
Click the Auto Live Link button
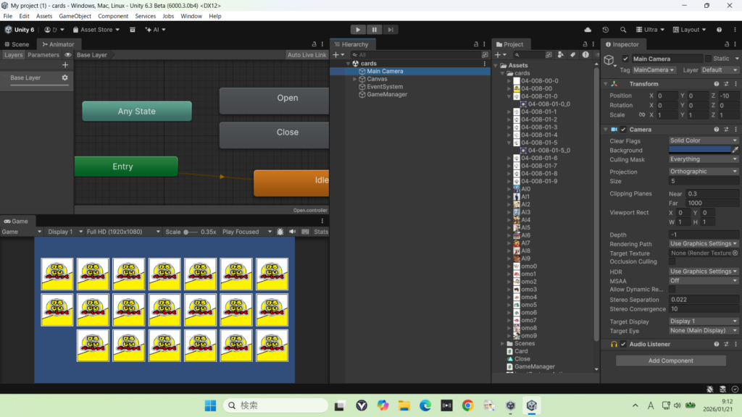tap(307, 55)
